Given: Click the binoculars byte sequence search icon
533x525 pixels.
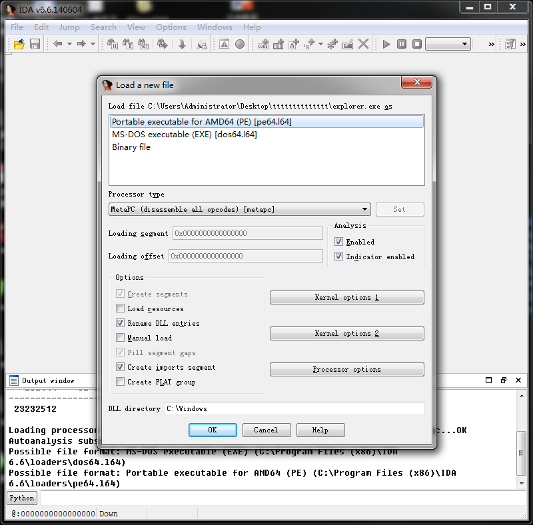Looking at the screenshot, I should tap(143, 44).
